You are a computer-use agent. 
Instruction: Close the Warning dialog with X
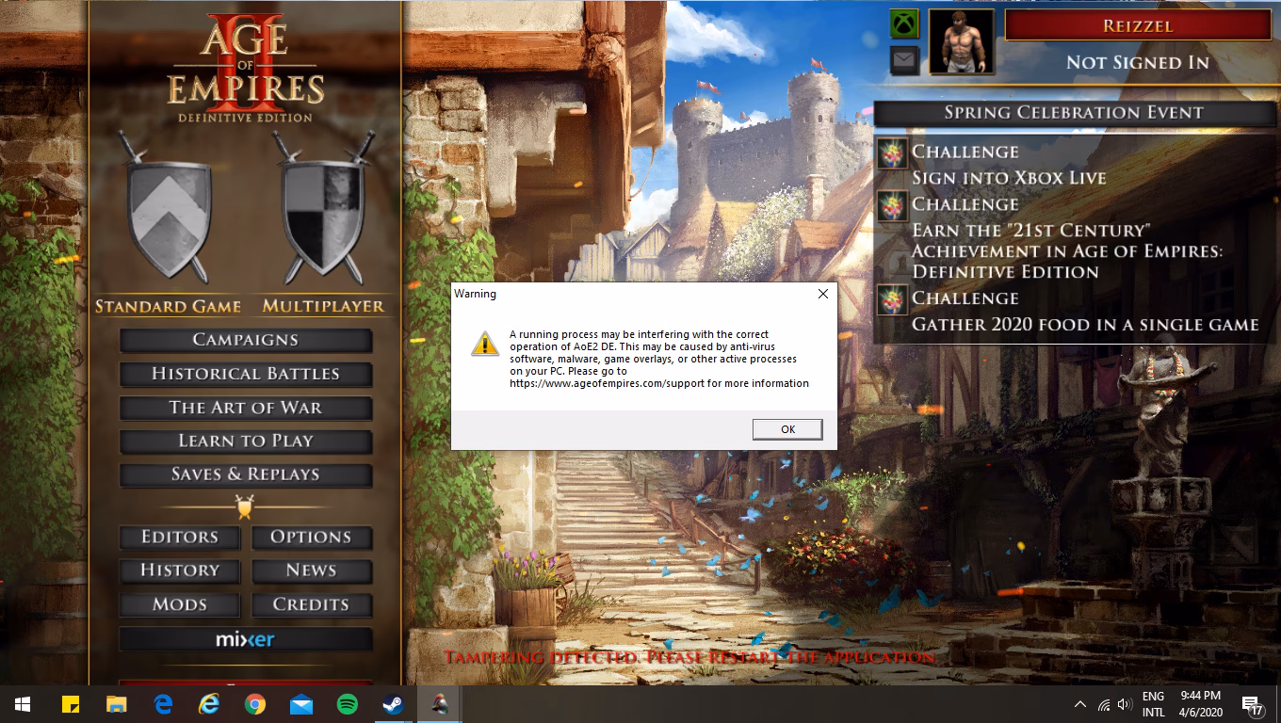[822, 294]
